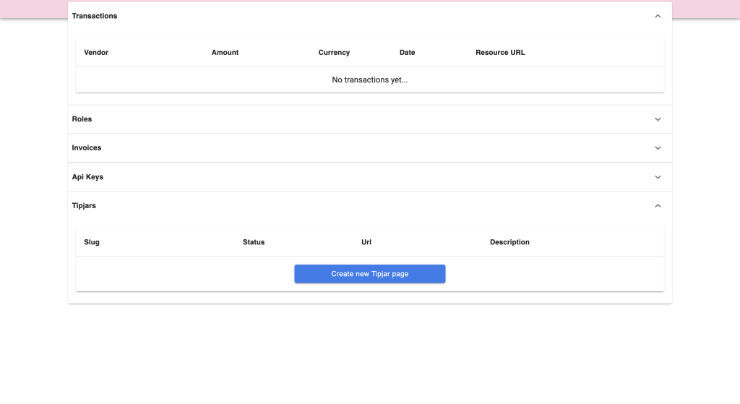This screenshot has width=740, height=404.
Task: Click the Api Keys section title
Action: coord(87,177)
